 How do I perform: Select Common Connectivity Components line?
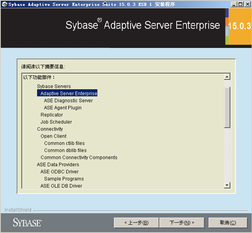79,157
